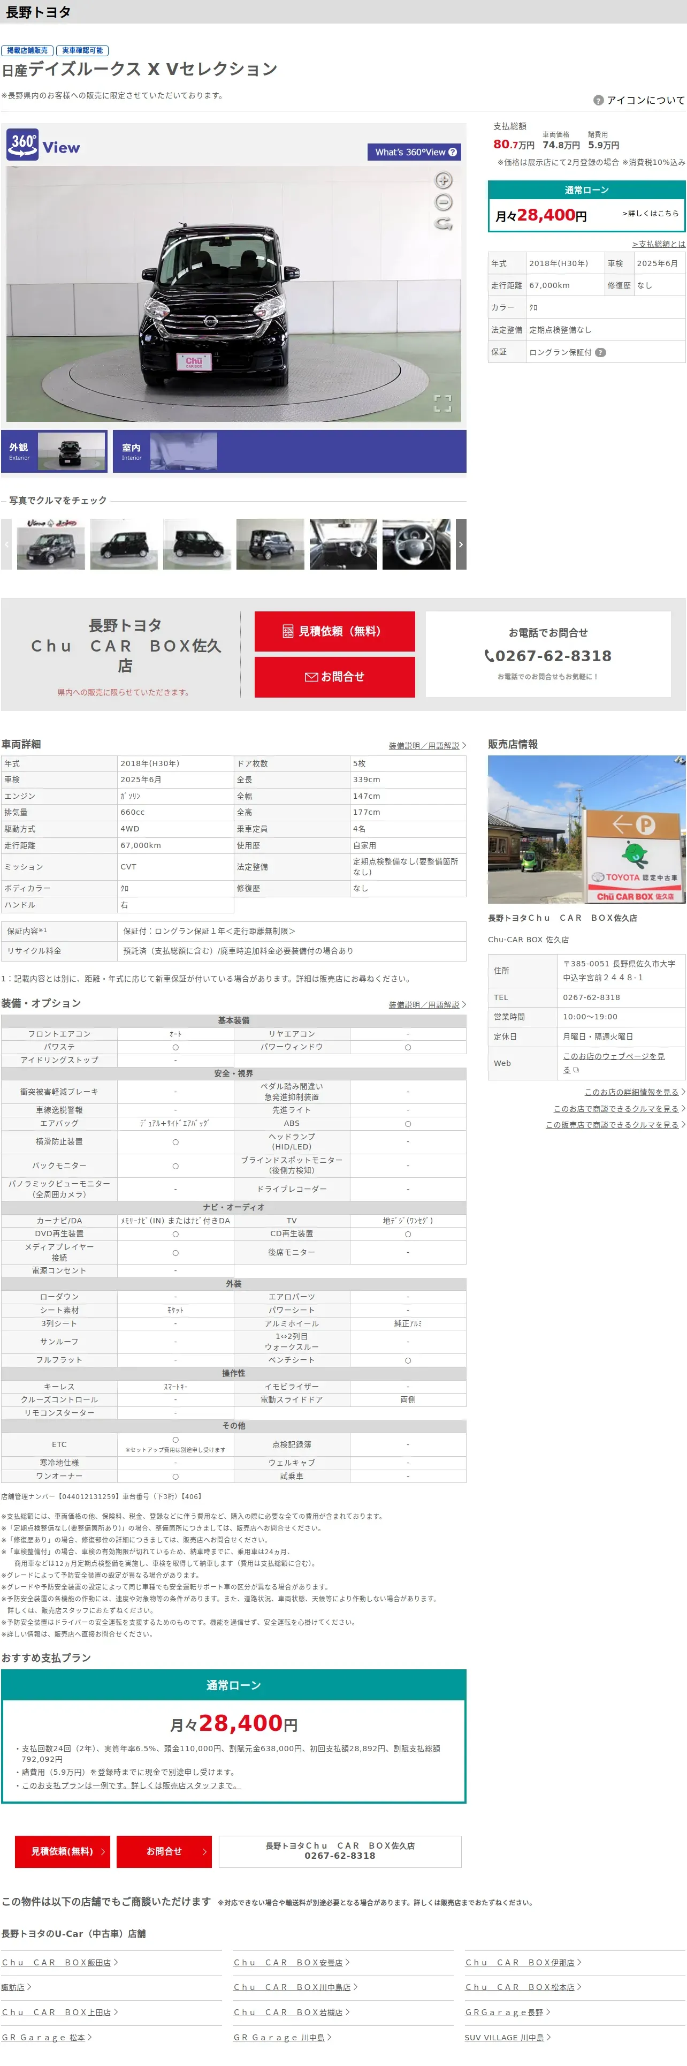Click small お問合せ button near page bottom
The width and height of the screenshot is (687, 2066).
(164, 1851)
